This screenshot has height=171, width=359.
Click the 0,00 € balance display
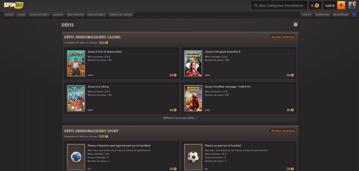click(330, 5)
